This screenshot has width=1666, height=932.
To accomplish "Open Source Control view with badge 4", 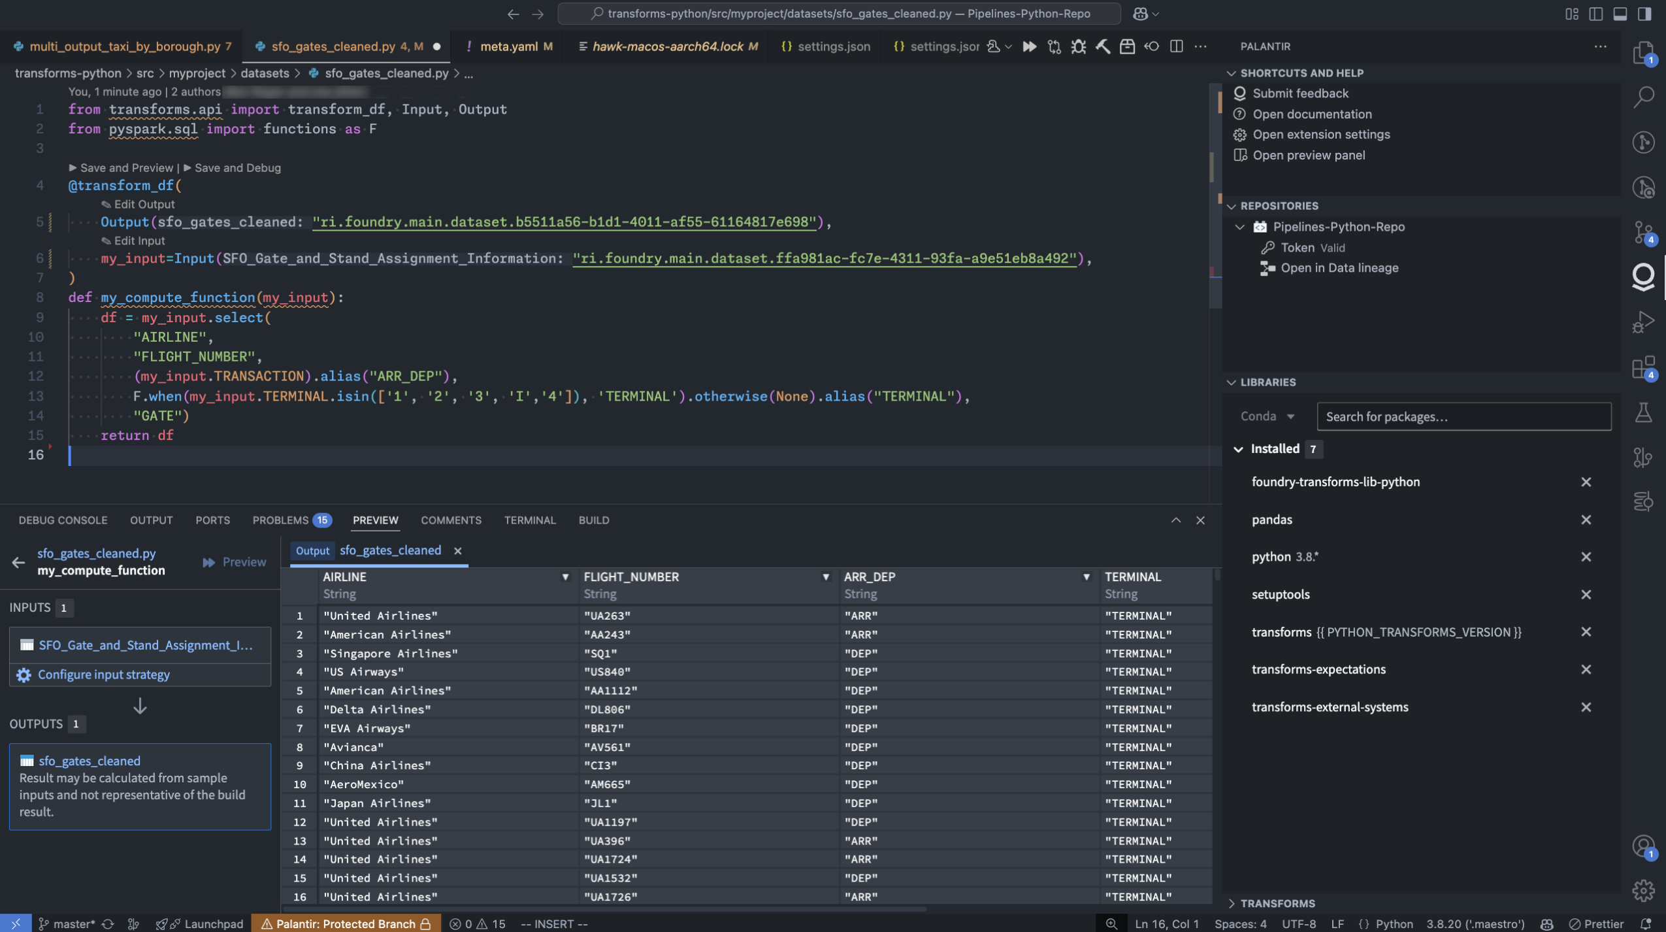I will coord(1643,233).
